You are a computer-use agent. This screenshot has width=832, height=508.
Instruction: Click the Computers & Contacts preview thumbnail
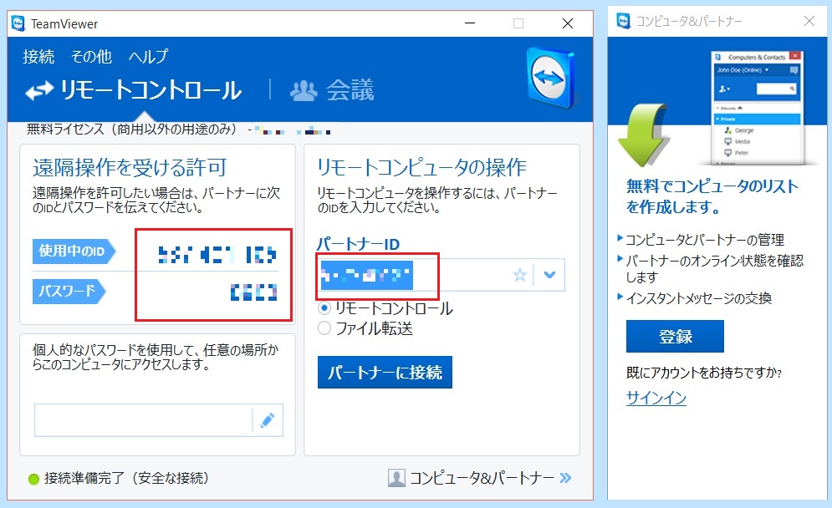coord(758,108)
